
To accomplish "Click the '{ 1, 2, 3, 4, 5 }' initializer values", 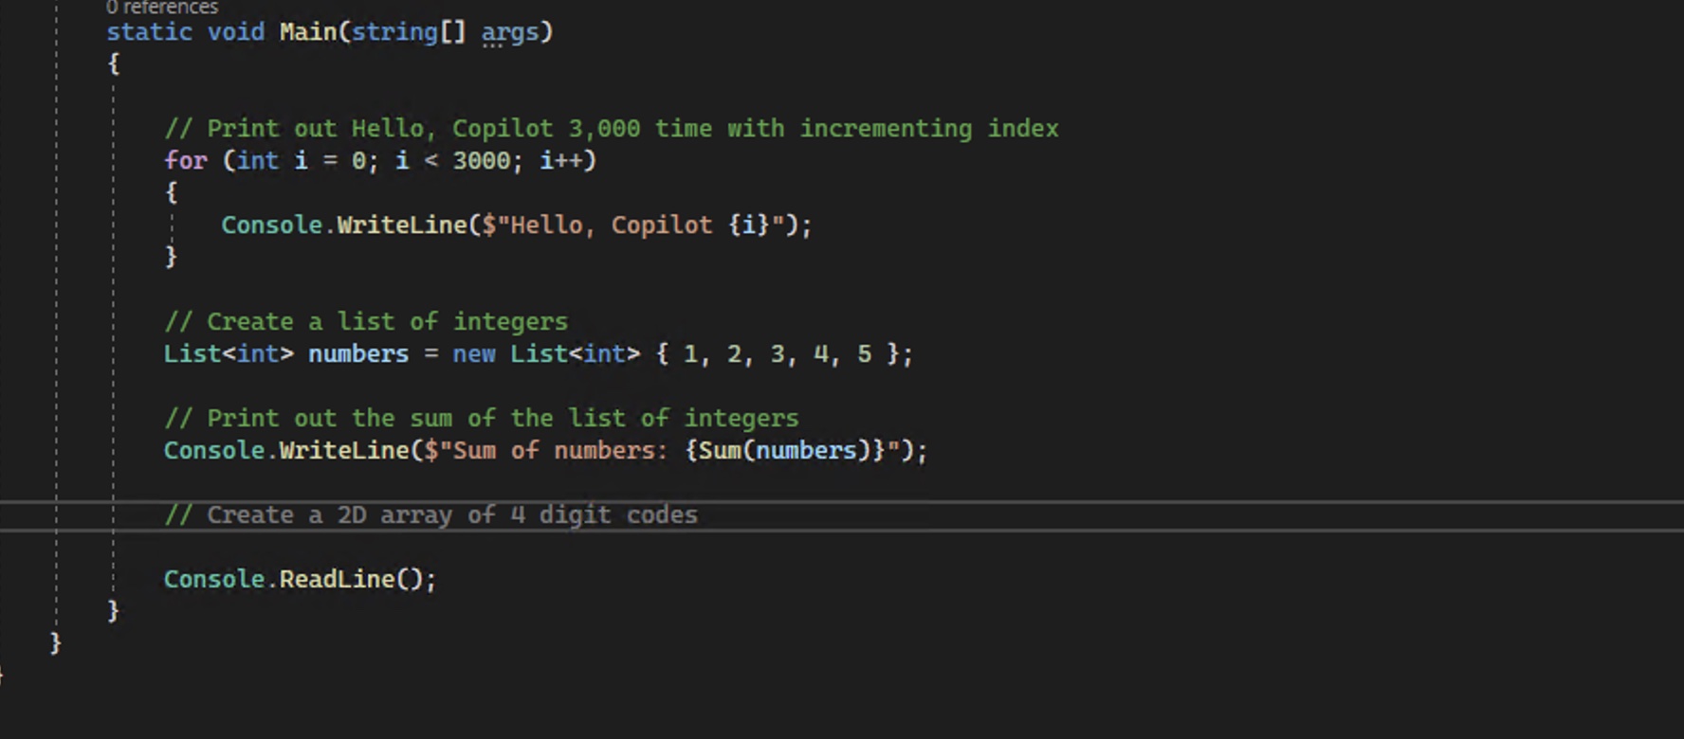I will point(778,354).
